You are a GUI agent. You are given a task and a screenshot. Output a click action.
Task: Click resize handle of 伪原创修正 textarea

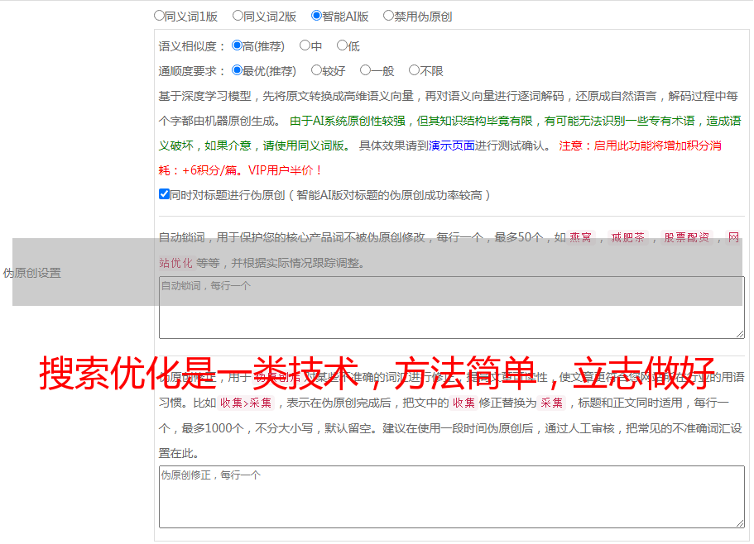point(739,523)
